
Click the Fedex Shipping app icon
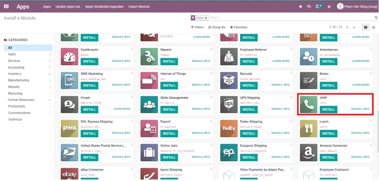pos(229,129)
